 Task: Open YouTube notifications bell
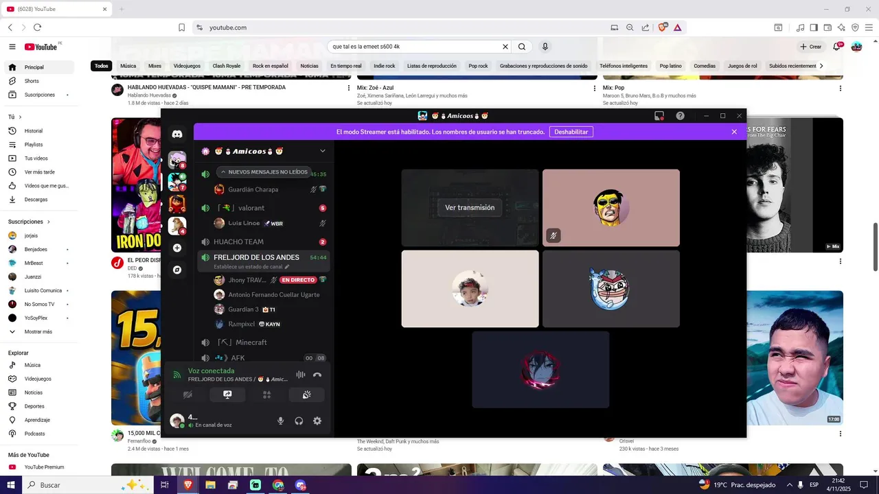click(x=837, y=47)
